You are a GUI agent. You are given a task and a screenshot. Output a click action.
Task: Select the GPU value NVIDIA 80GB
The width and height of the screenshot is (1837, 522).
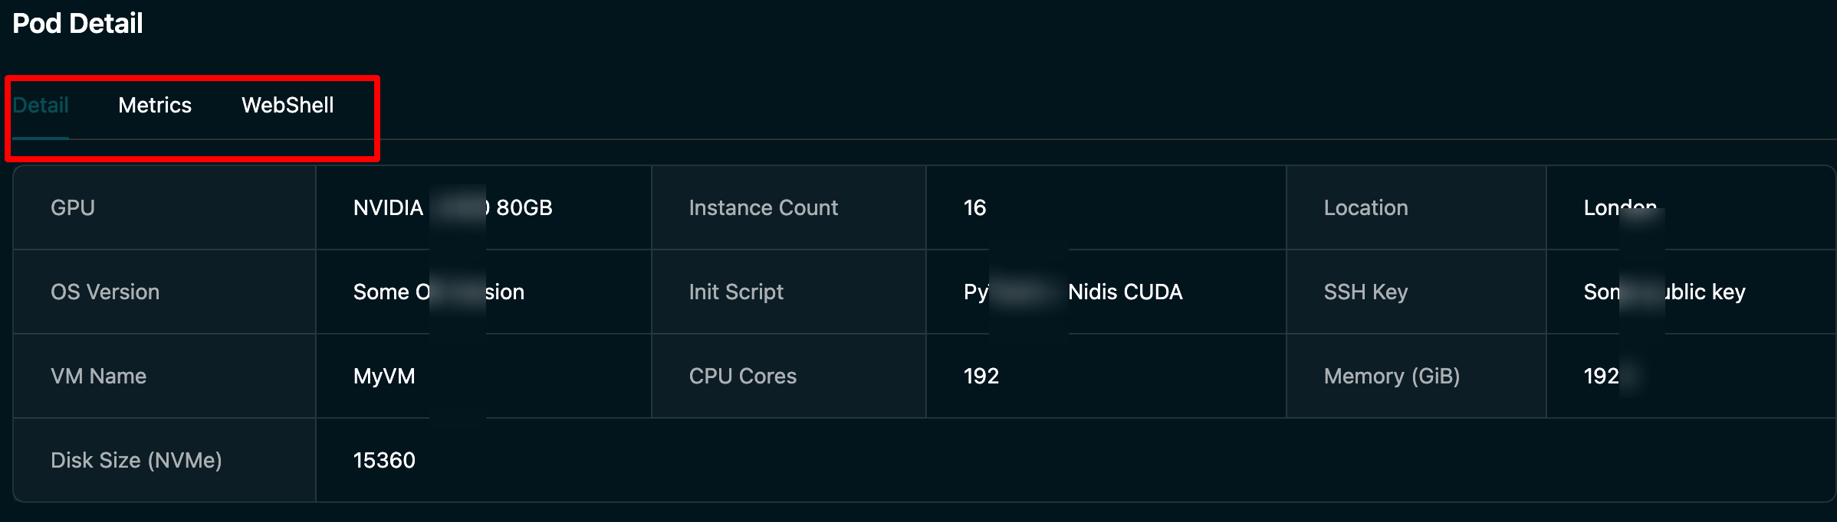pyautogui.click(x=452, y=207)
